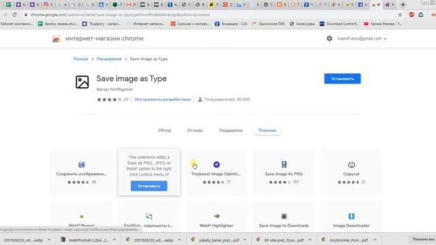The image size is (436, 245).
Task: Open the WebP Highlighter title
Action: 217,225
